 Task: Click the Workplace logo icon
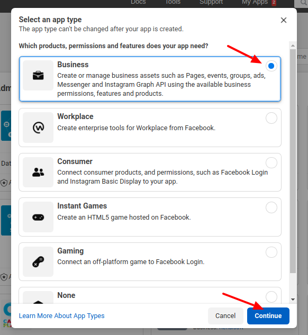[x=38, y=128]
